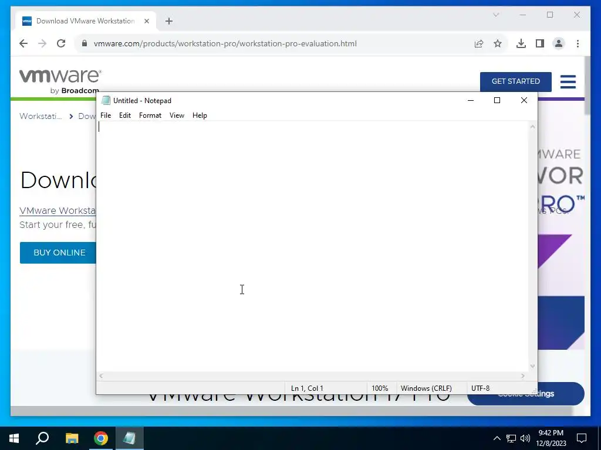Click Chrome icon in taskbar
Image resolution: width=601 pixels, height=450 pixels.
click(x=101, y=438)
